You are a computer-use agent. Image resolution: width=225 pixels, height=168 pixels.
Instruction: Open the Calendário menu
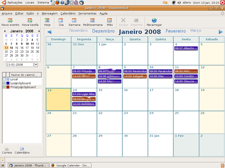click(x=68, y=14)
